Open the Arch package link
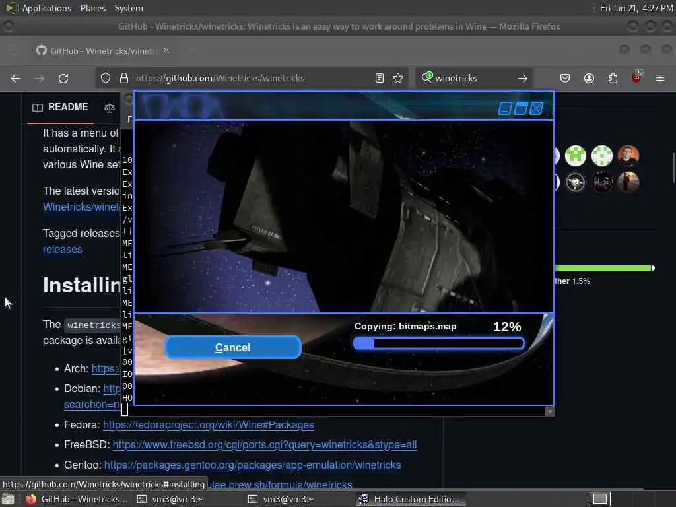This screenshot has height=507, width=676. coord(106,368)
